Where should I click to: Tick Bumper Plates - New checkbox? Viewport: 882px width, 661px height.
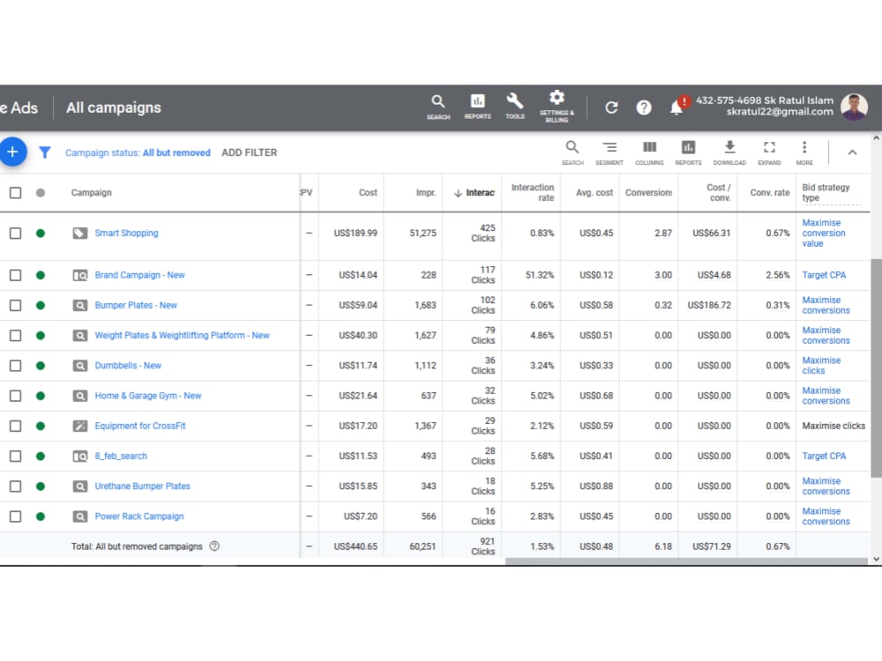click(x=15, y=305)
